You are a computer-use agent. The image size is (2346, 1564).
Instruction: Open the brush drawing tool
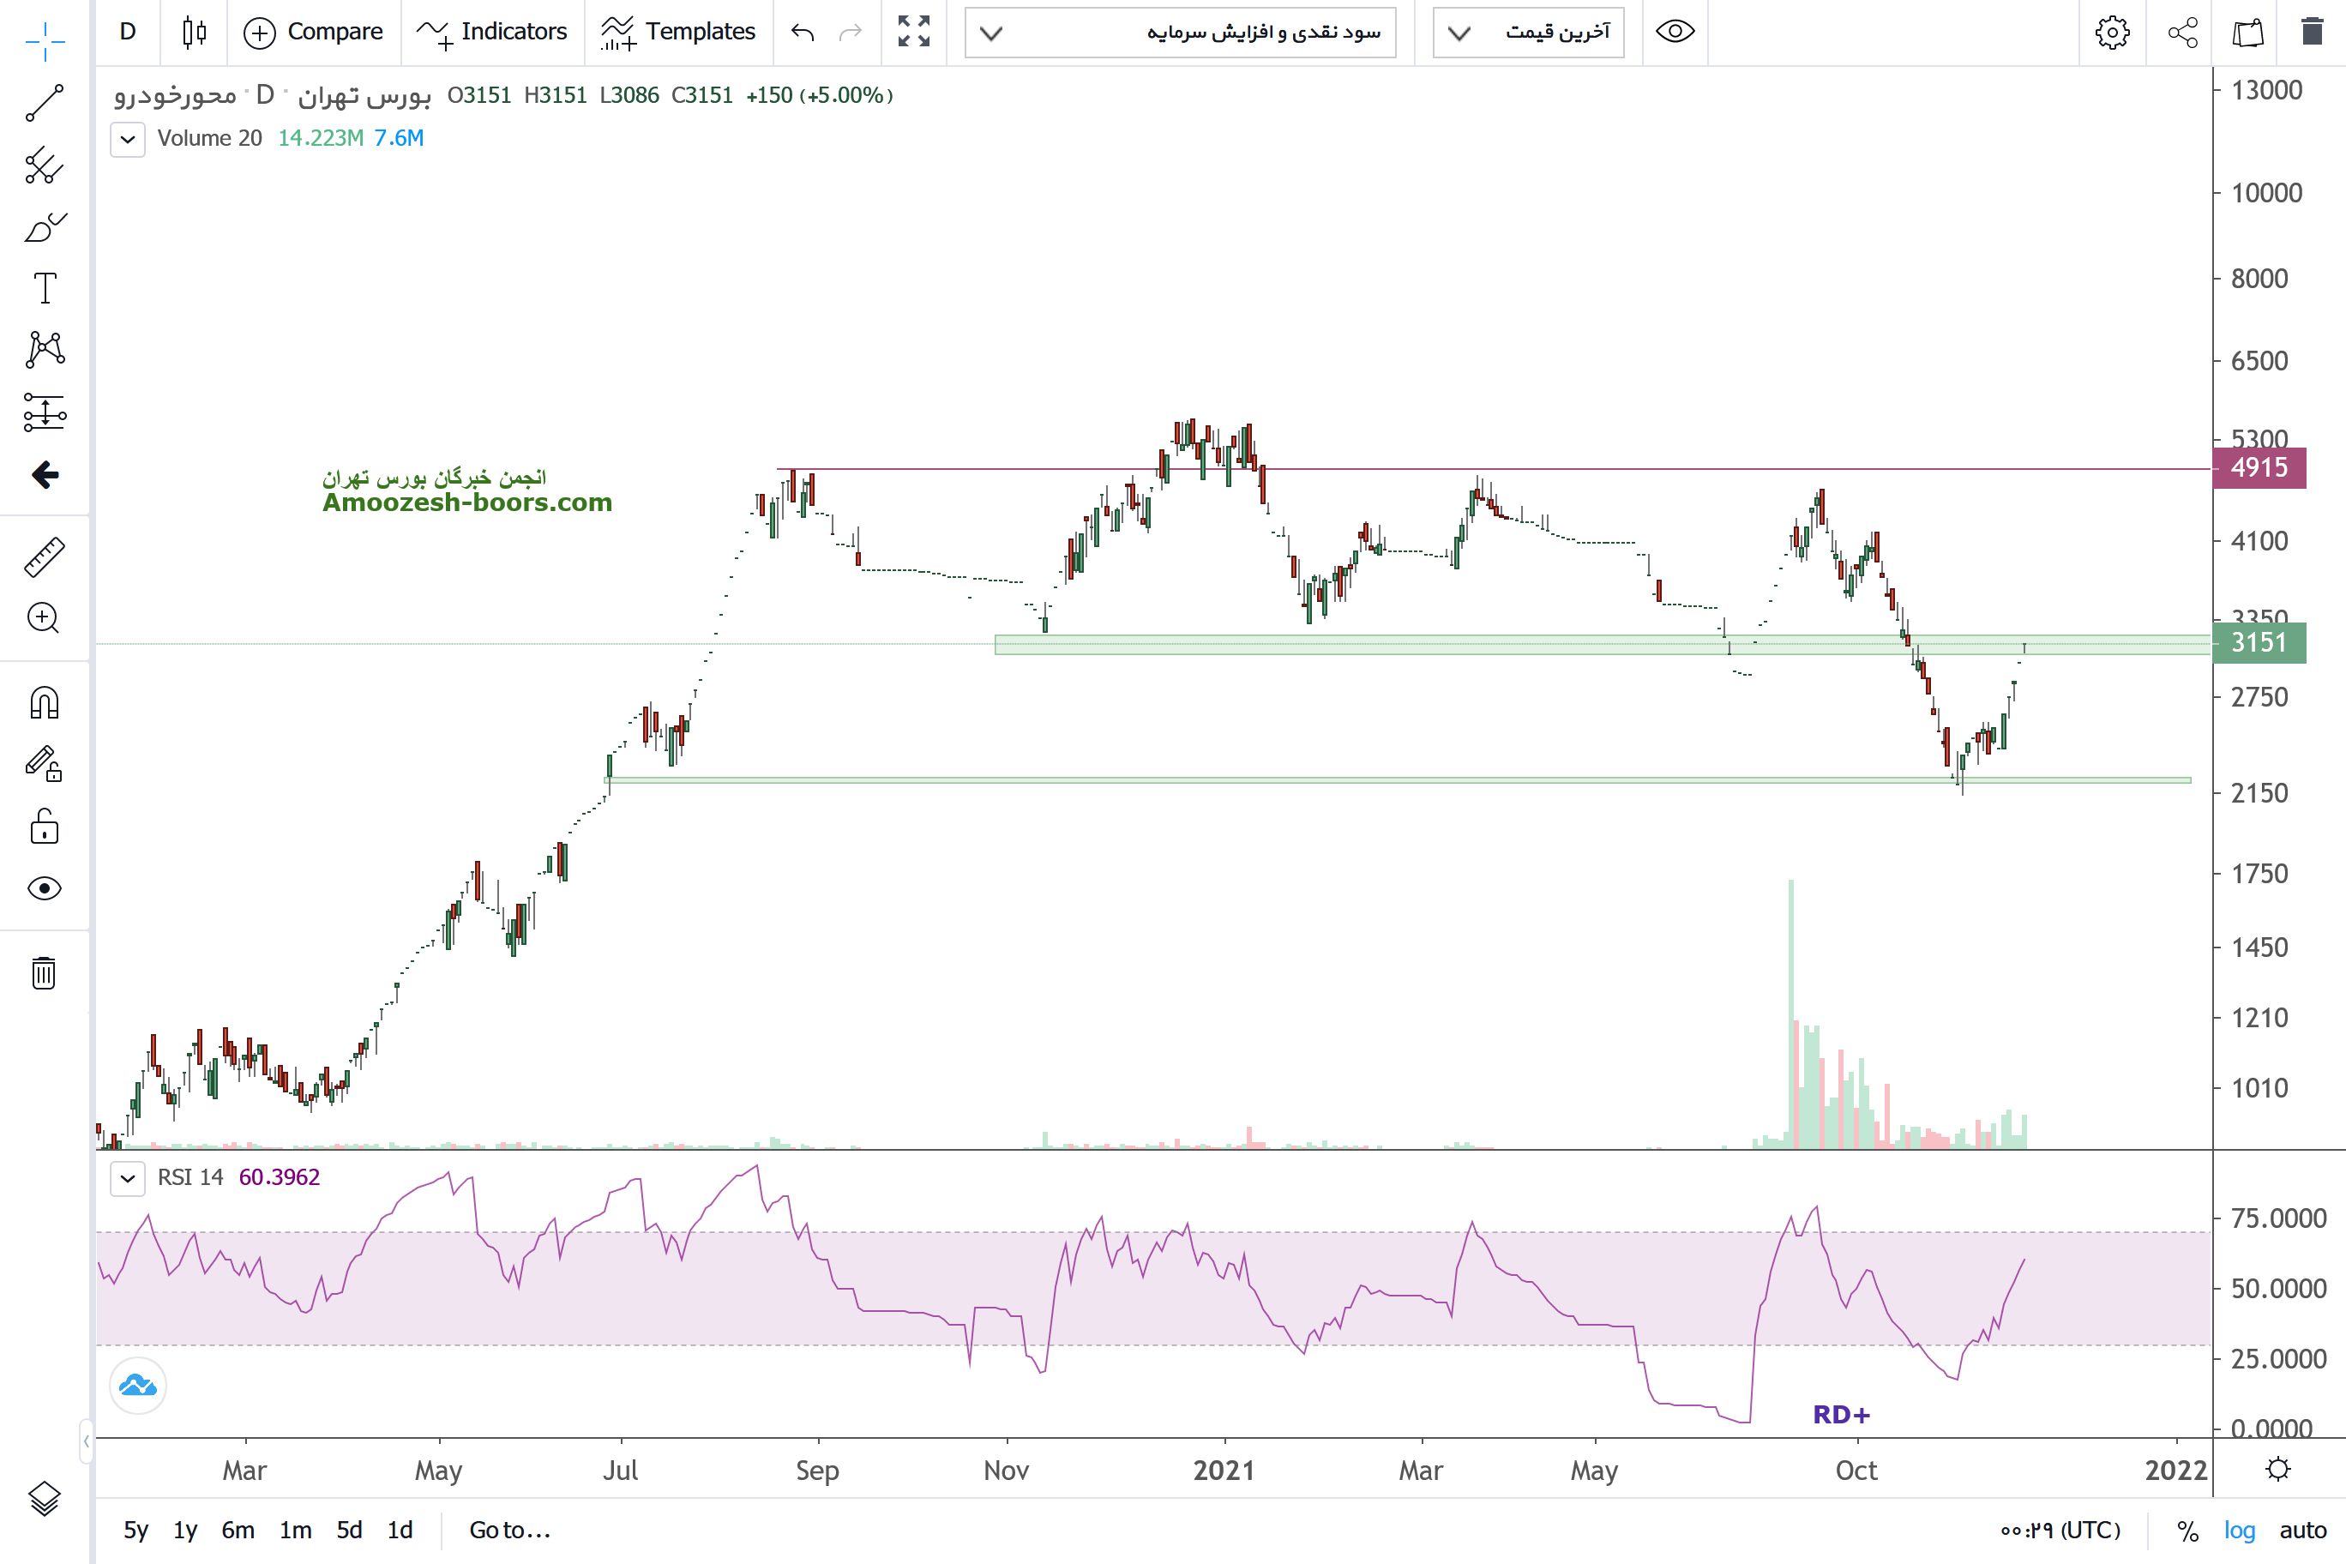coord(44,227)
